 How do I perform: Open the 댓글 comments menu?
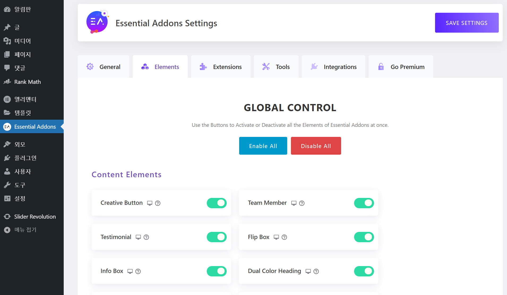point(32,68)
